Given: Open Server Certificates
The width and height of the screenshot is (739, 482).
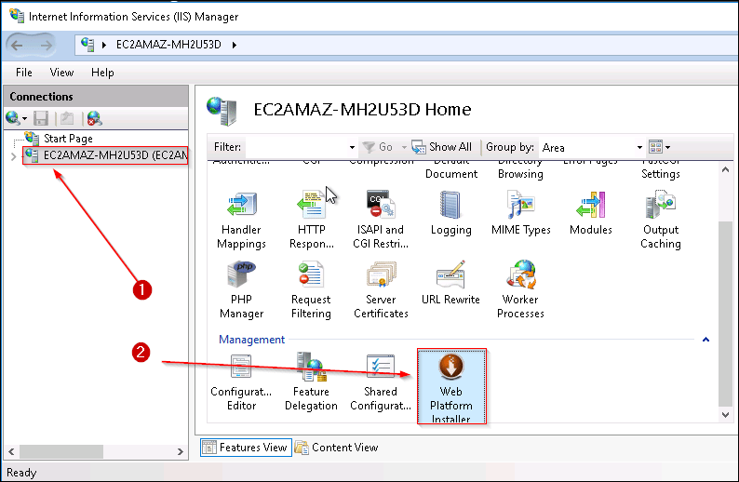Looking at the screenshot, I should coord(381,289).
